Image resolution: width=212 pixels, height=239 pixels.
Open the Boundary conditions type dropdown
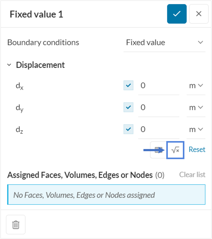pyautogui.click(x=164, y=43)
